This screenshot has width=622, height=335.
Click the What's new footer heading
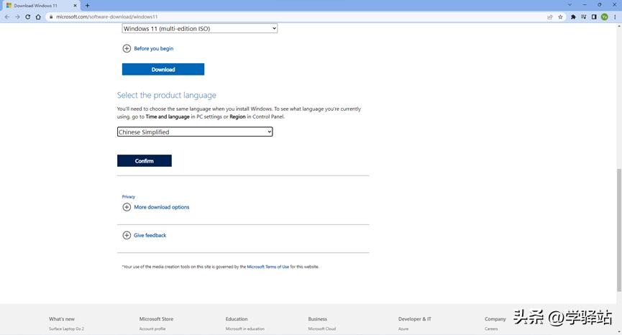click(x=62, y=318)
